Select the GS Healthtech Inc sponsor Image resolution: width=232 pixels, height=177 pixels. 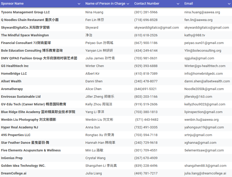tap(15, 66)
